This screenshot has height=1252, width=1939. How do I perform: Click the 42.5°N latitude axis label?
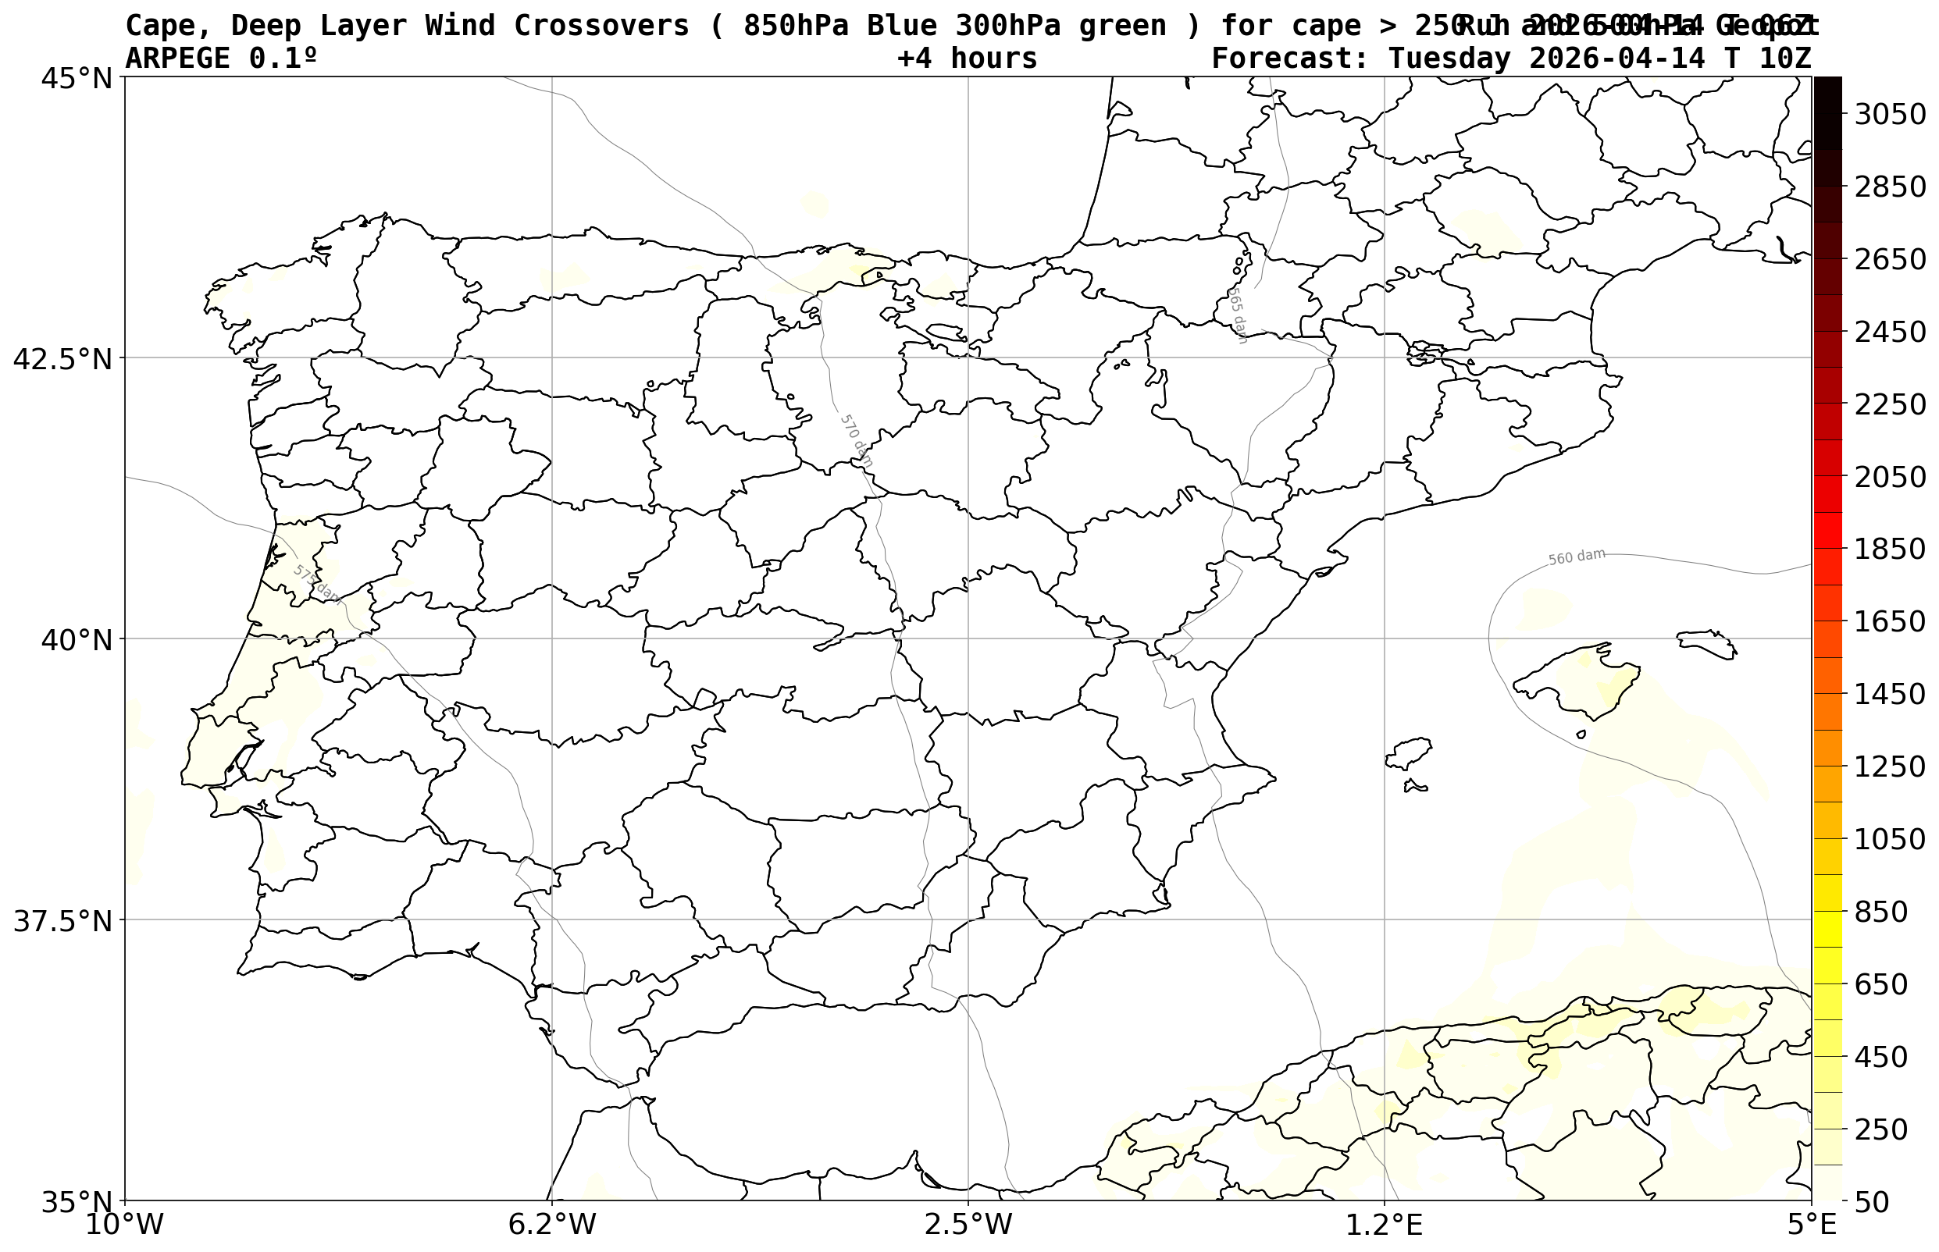62,359
